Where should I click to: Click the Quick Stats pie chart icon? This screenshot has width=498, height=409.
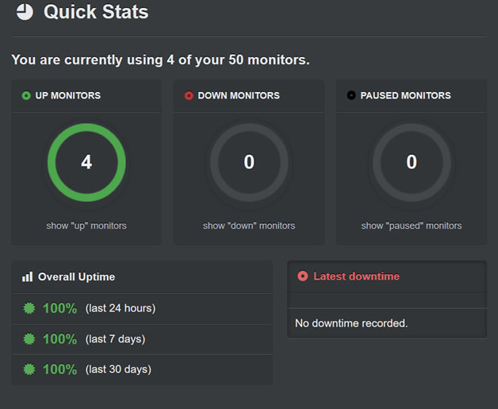[x=25, y=12]
